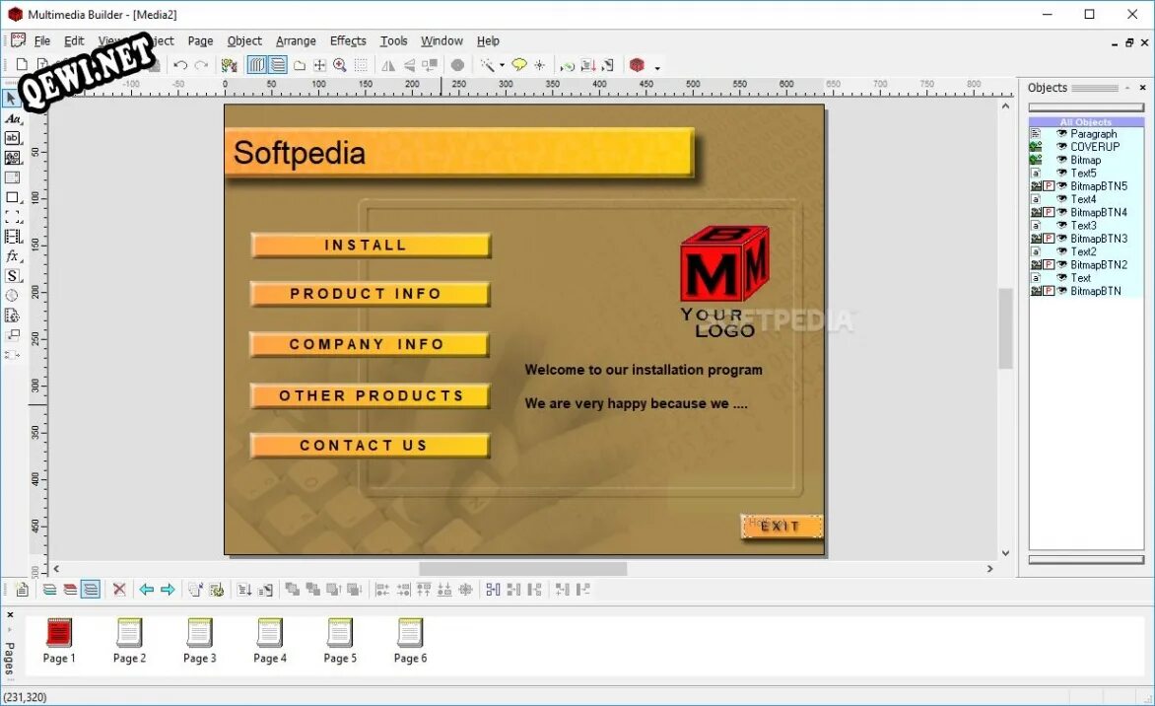
Task: Open the File menu
Action: point(42,41)
